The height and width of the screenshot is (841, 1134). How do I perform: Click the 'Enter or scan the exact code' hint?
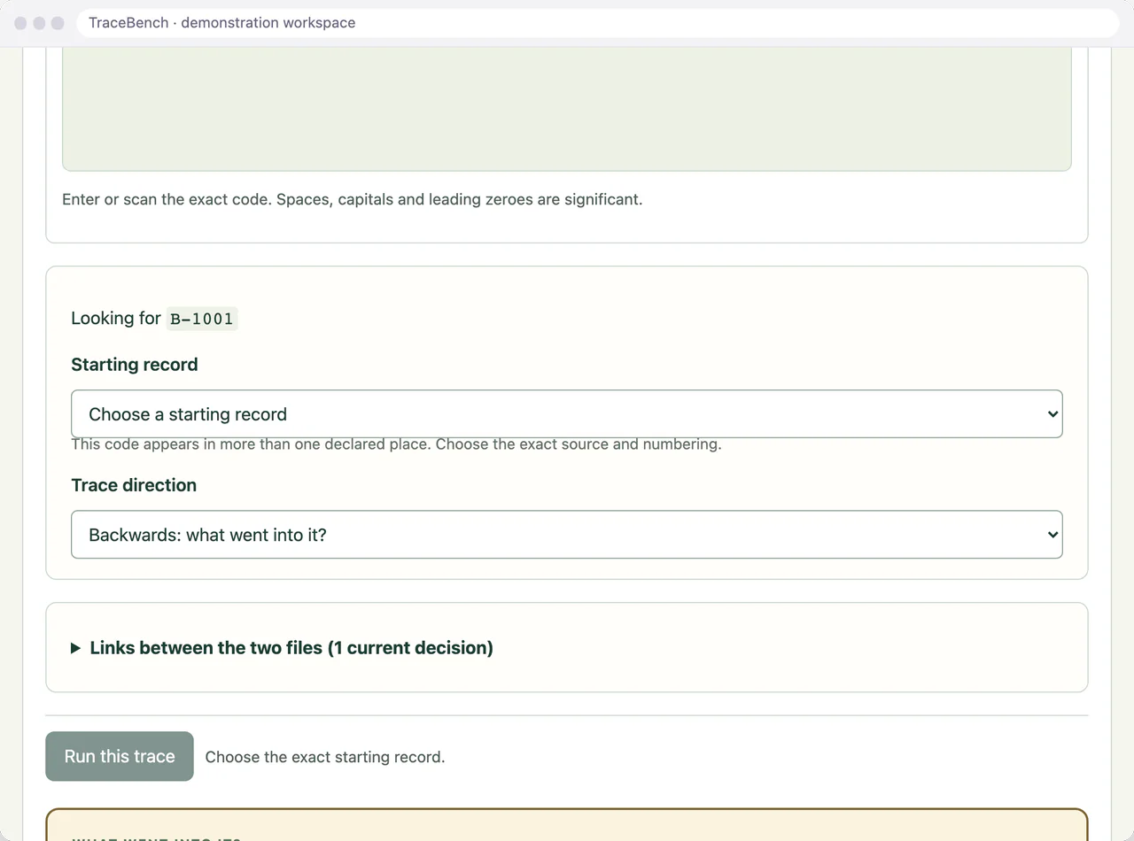point(353,199)
